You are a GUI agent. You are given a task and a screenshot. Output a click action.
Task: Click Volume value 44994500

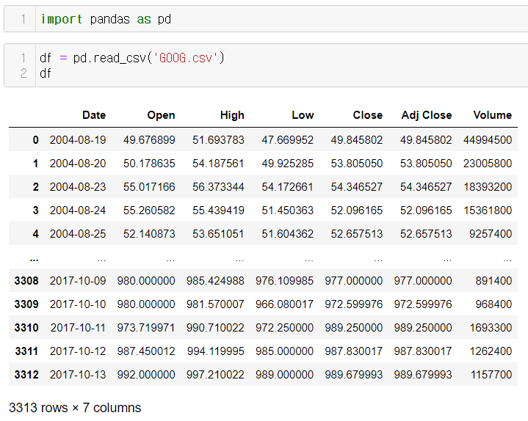click(x=488, y=140)
